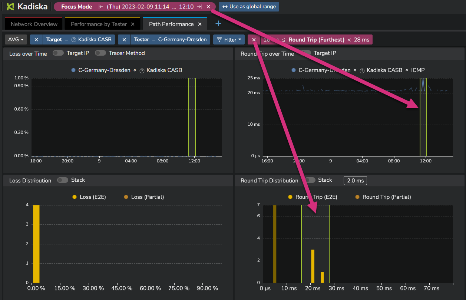This screenshot has height=300, width=466.
Task: Toggle Stack in Round Trip Distribution
Action: pos(310,180)
